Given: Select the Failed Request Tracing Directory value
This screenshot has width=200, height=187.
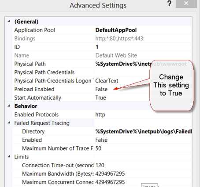Looking at the screenshot, I should tap(143, 131).
